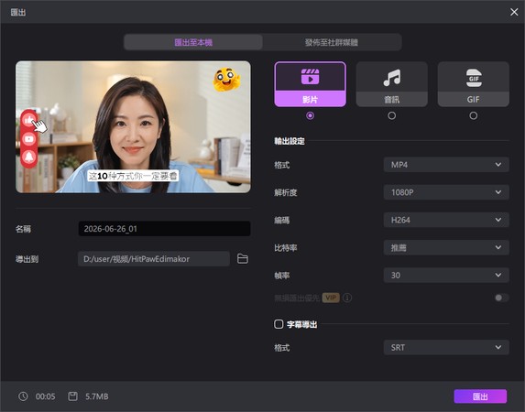Click the 00:05 duration text

45,396
